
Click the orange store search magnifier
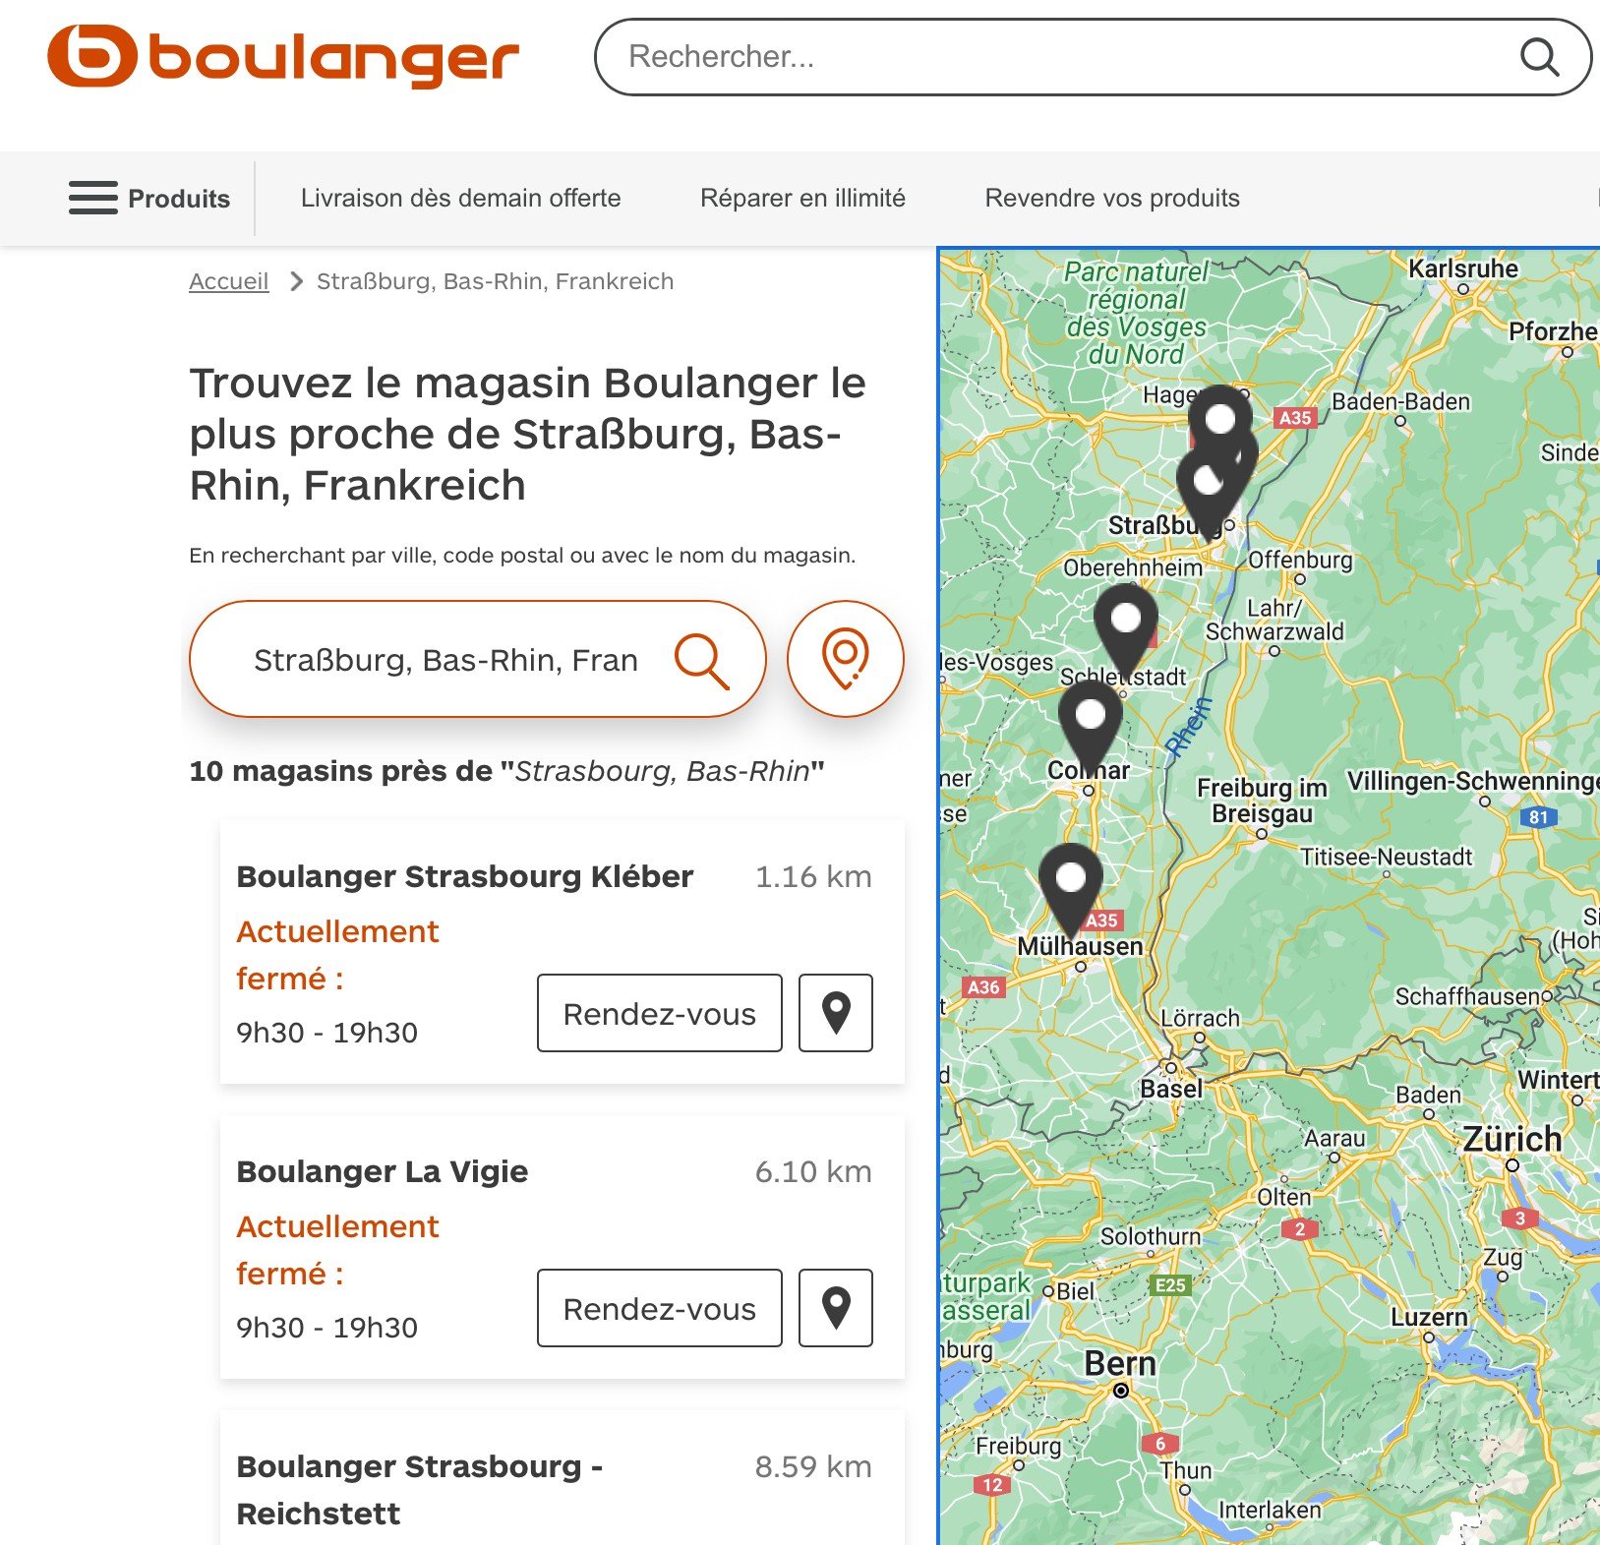pos(701,660)
